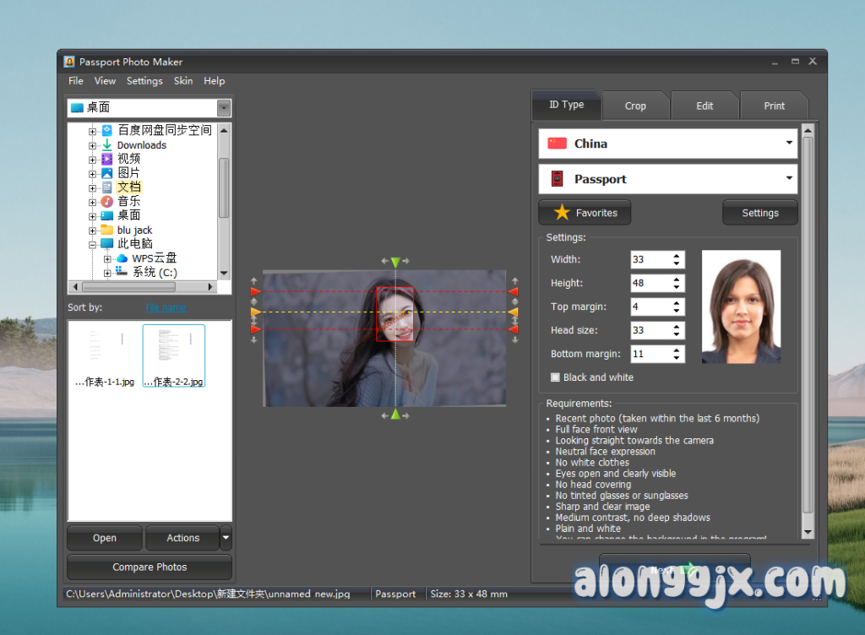865x635 pixels.
Task: Expand the 桌面 folder location combo box
Action: (x=224, y=108)
